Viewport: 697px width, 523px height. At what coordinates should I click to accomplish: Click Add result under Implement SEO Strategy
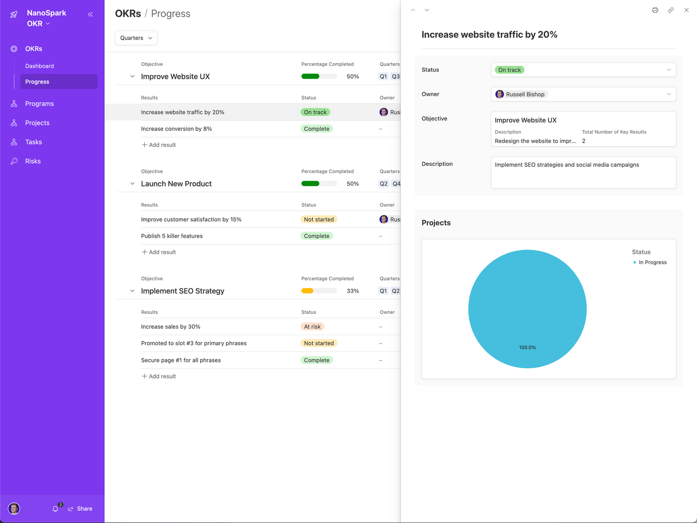click(x=158, y=376)
